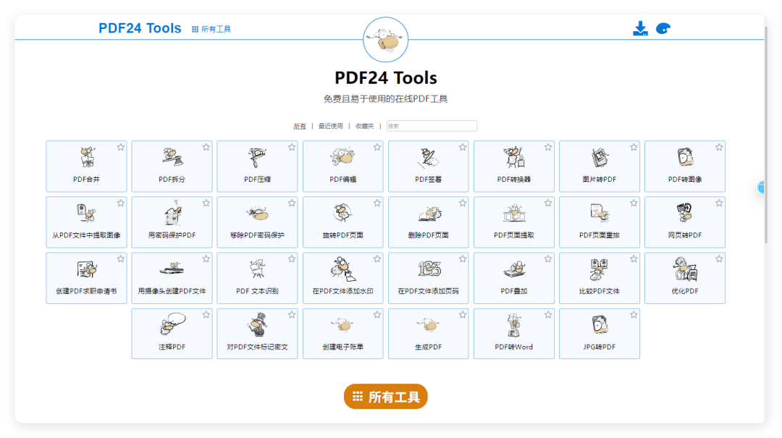Open the 生成PDF tool tile
Screen dimensions: 782x438
429,334
